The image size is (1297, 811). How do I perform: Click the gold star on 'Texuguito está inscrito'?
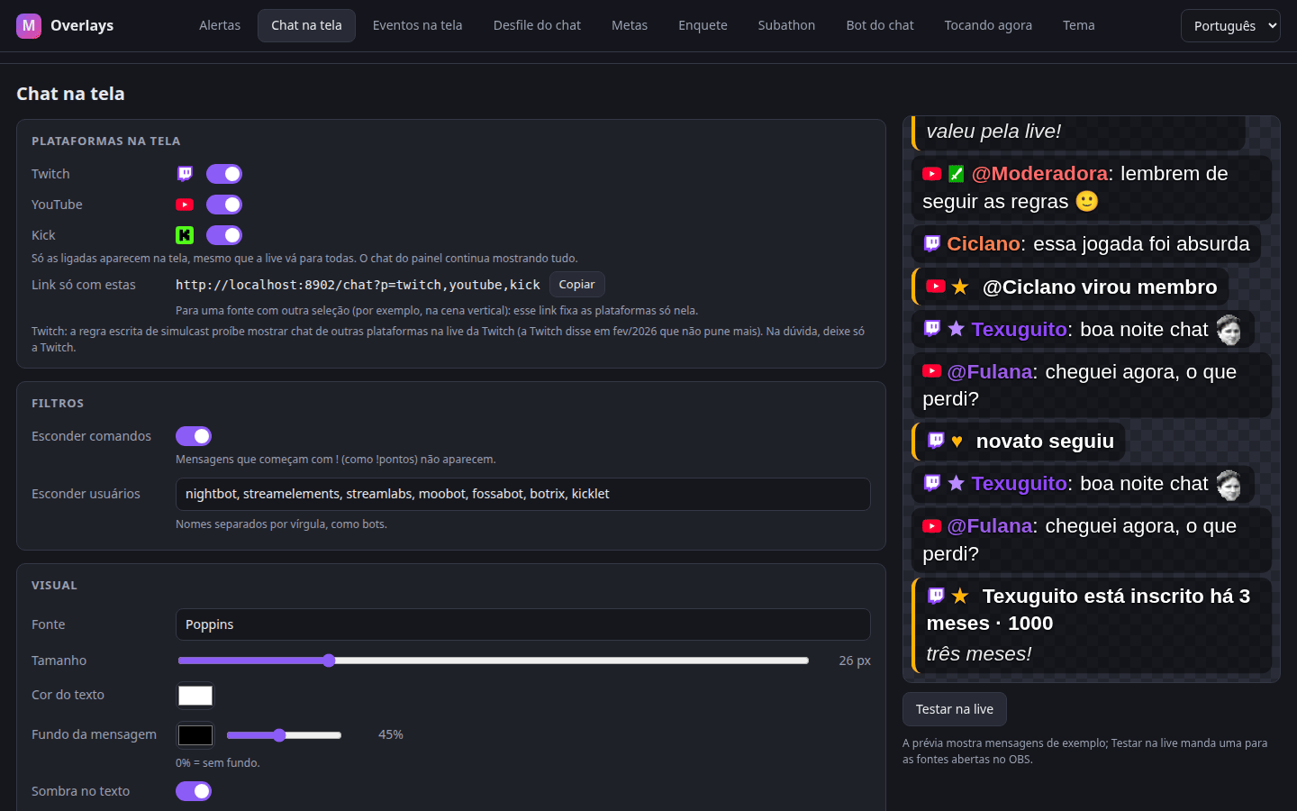[960, 596]
